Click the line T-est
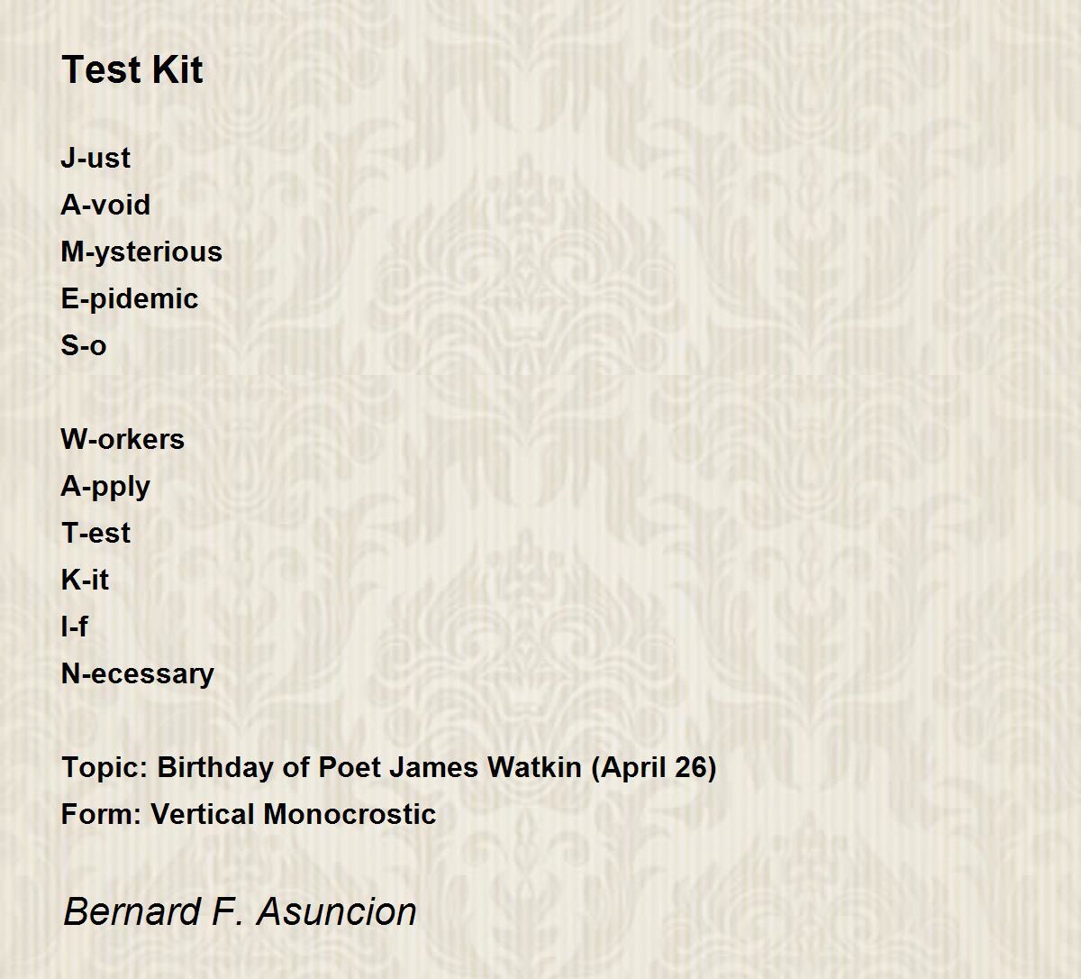1081x979 pixels. click(95, 533)
